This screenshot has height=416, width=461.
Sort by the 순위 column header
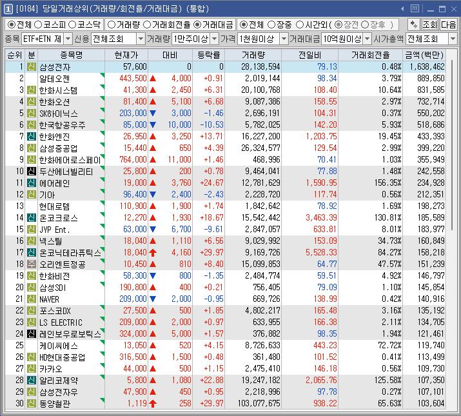tap(15, 55)
